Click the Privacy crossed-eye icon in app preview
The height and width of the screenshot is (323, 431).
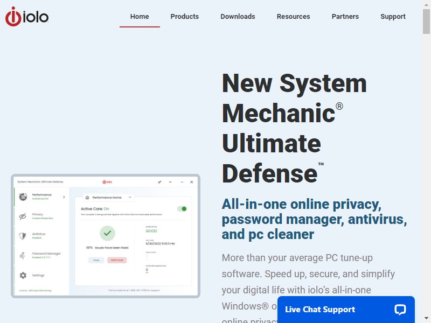coord(23,216)
